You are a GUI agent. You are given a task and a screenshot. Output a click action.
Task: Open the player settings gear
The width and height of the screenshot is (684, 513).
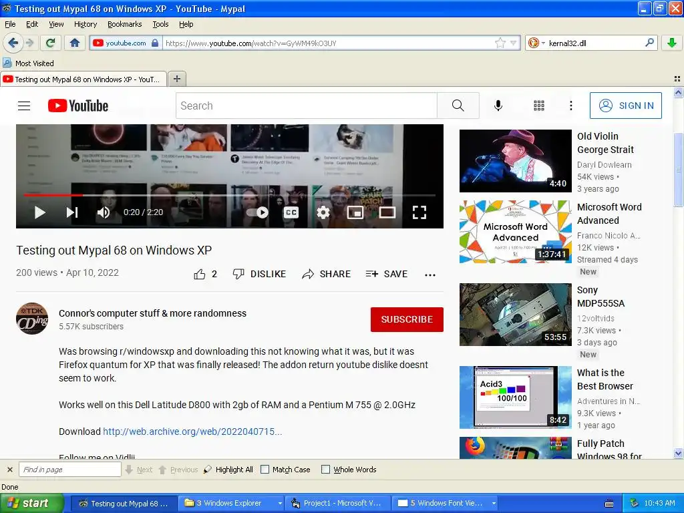(x=323, y=212)
